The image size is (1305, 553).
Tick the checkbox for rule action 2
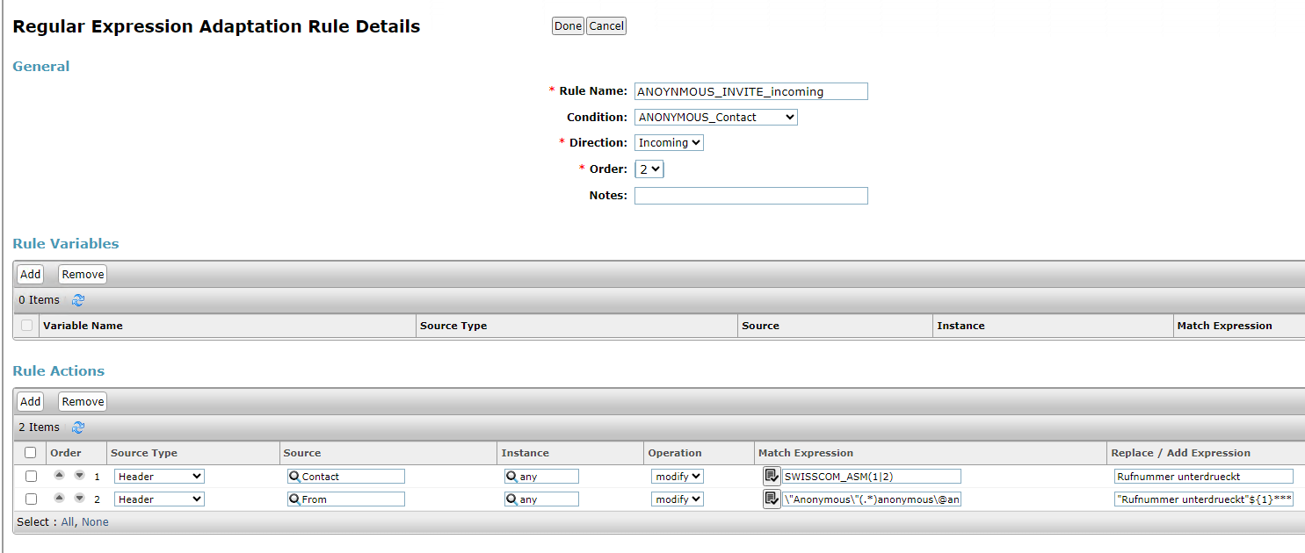pyautogui.click(x=31, y=499)
